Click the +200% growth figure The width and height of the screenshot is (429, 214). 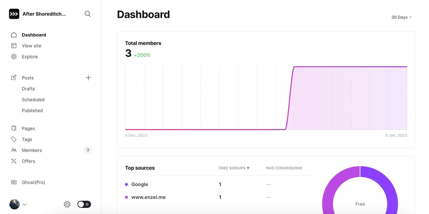[142, 55]
